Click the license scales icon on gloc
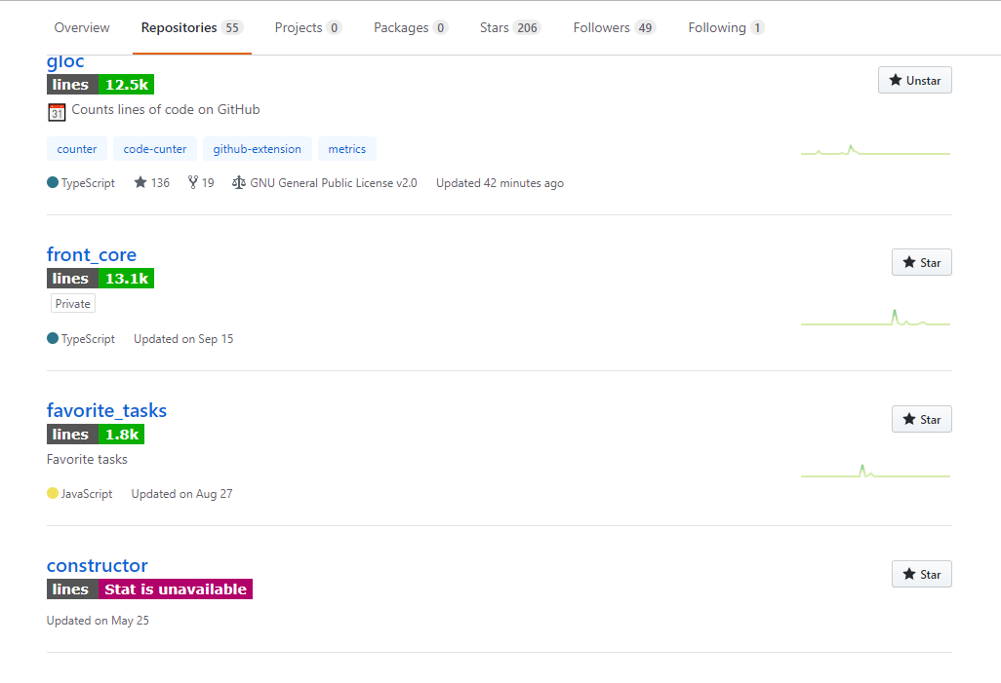 tap(238, 182)
